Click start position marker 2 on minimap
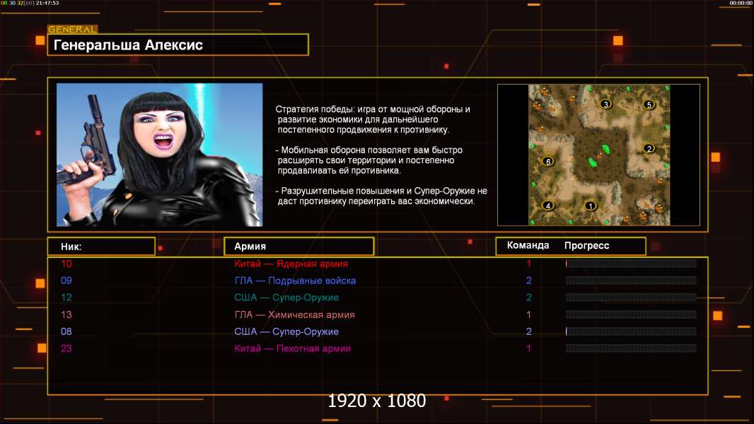 (649, 149)
